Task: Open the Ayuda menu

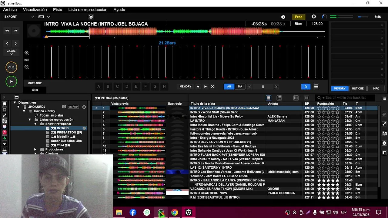Action: click(119, 10)
